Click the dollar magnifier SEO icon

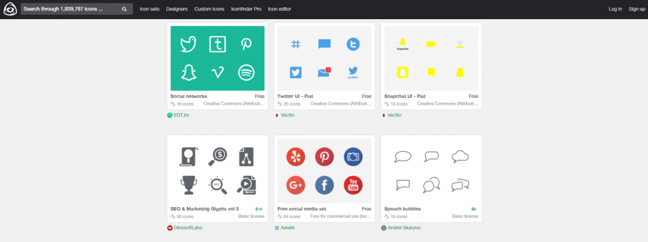[x=218, y=157]
